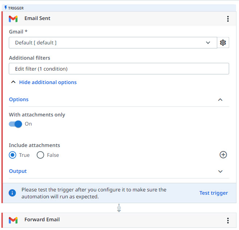Image resolution: width=239 pixels, height=230 pixels.
Task: Click the Options section heading
Action: (19, 99)
